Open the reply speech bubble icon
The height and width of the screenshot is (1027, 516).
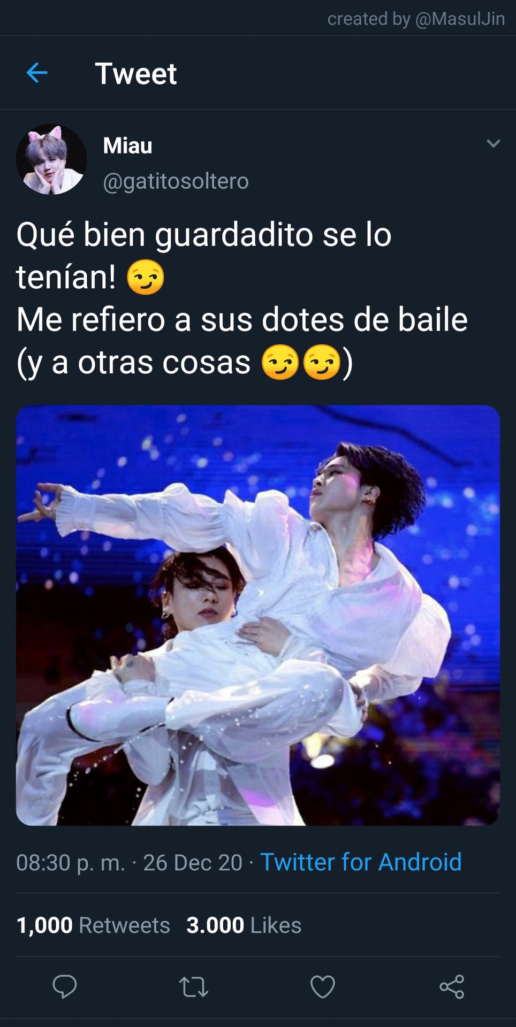pyautogui.click(x=65, y=986)
